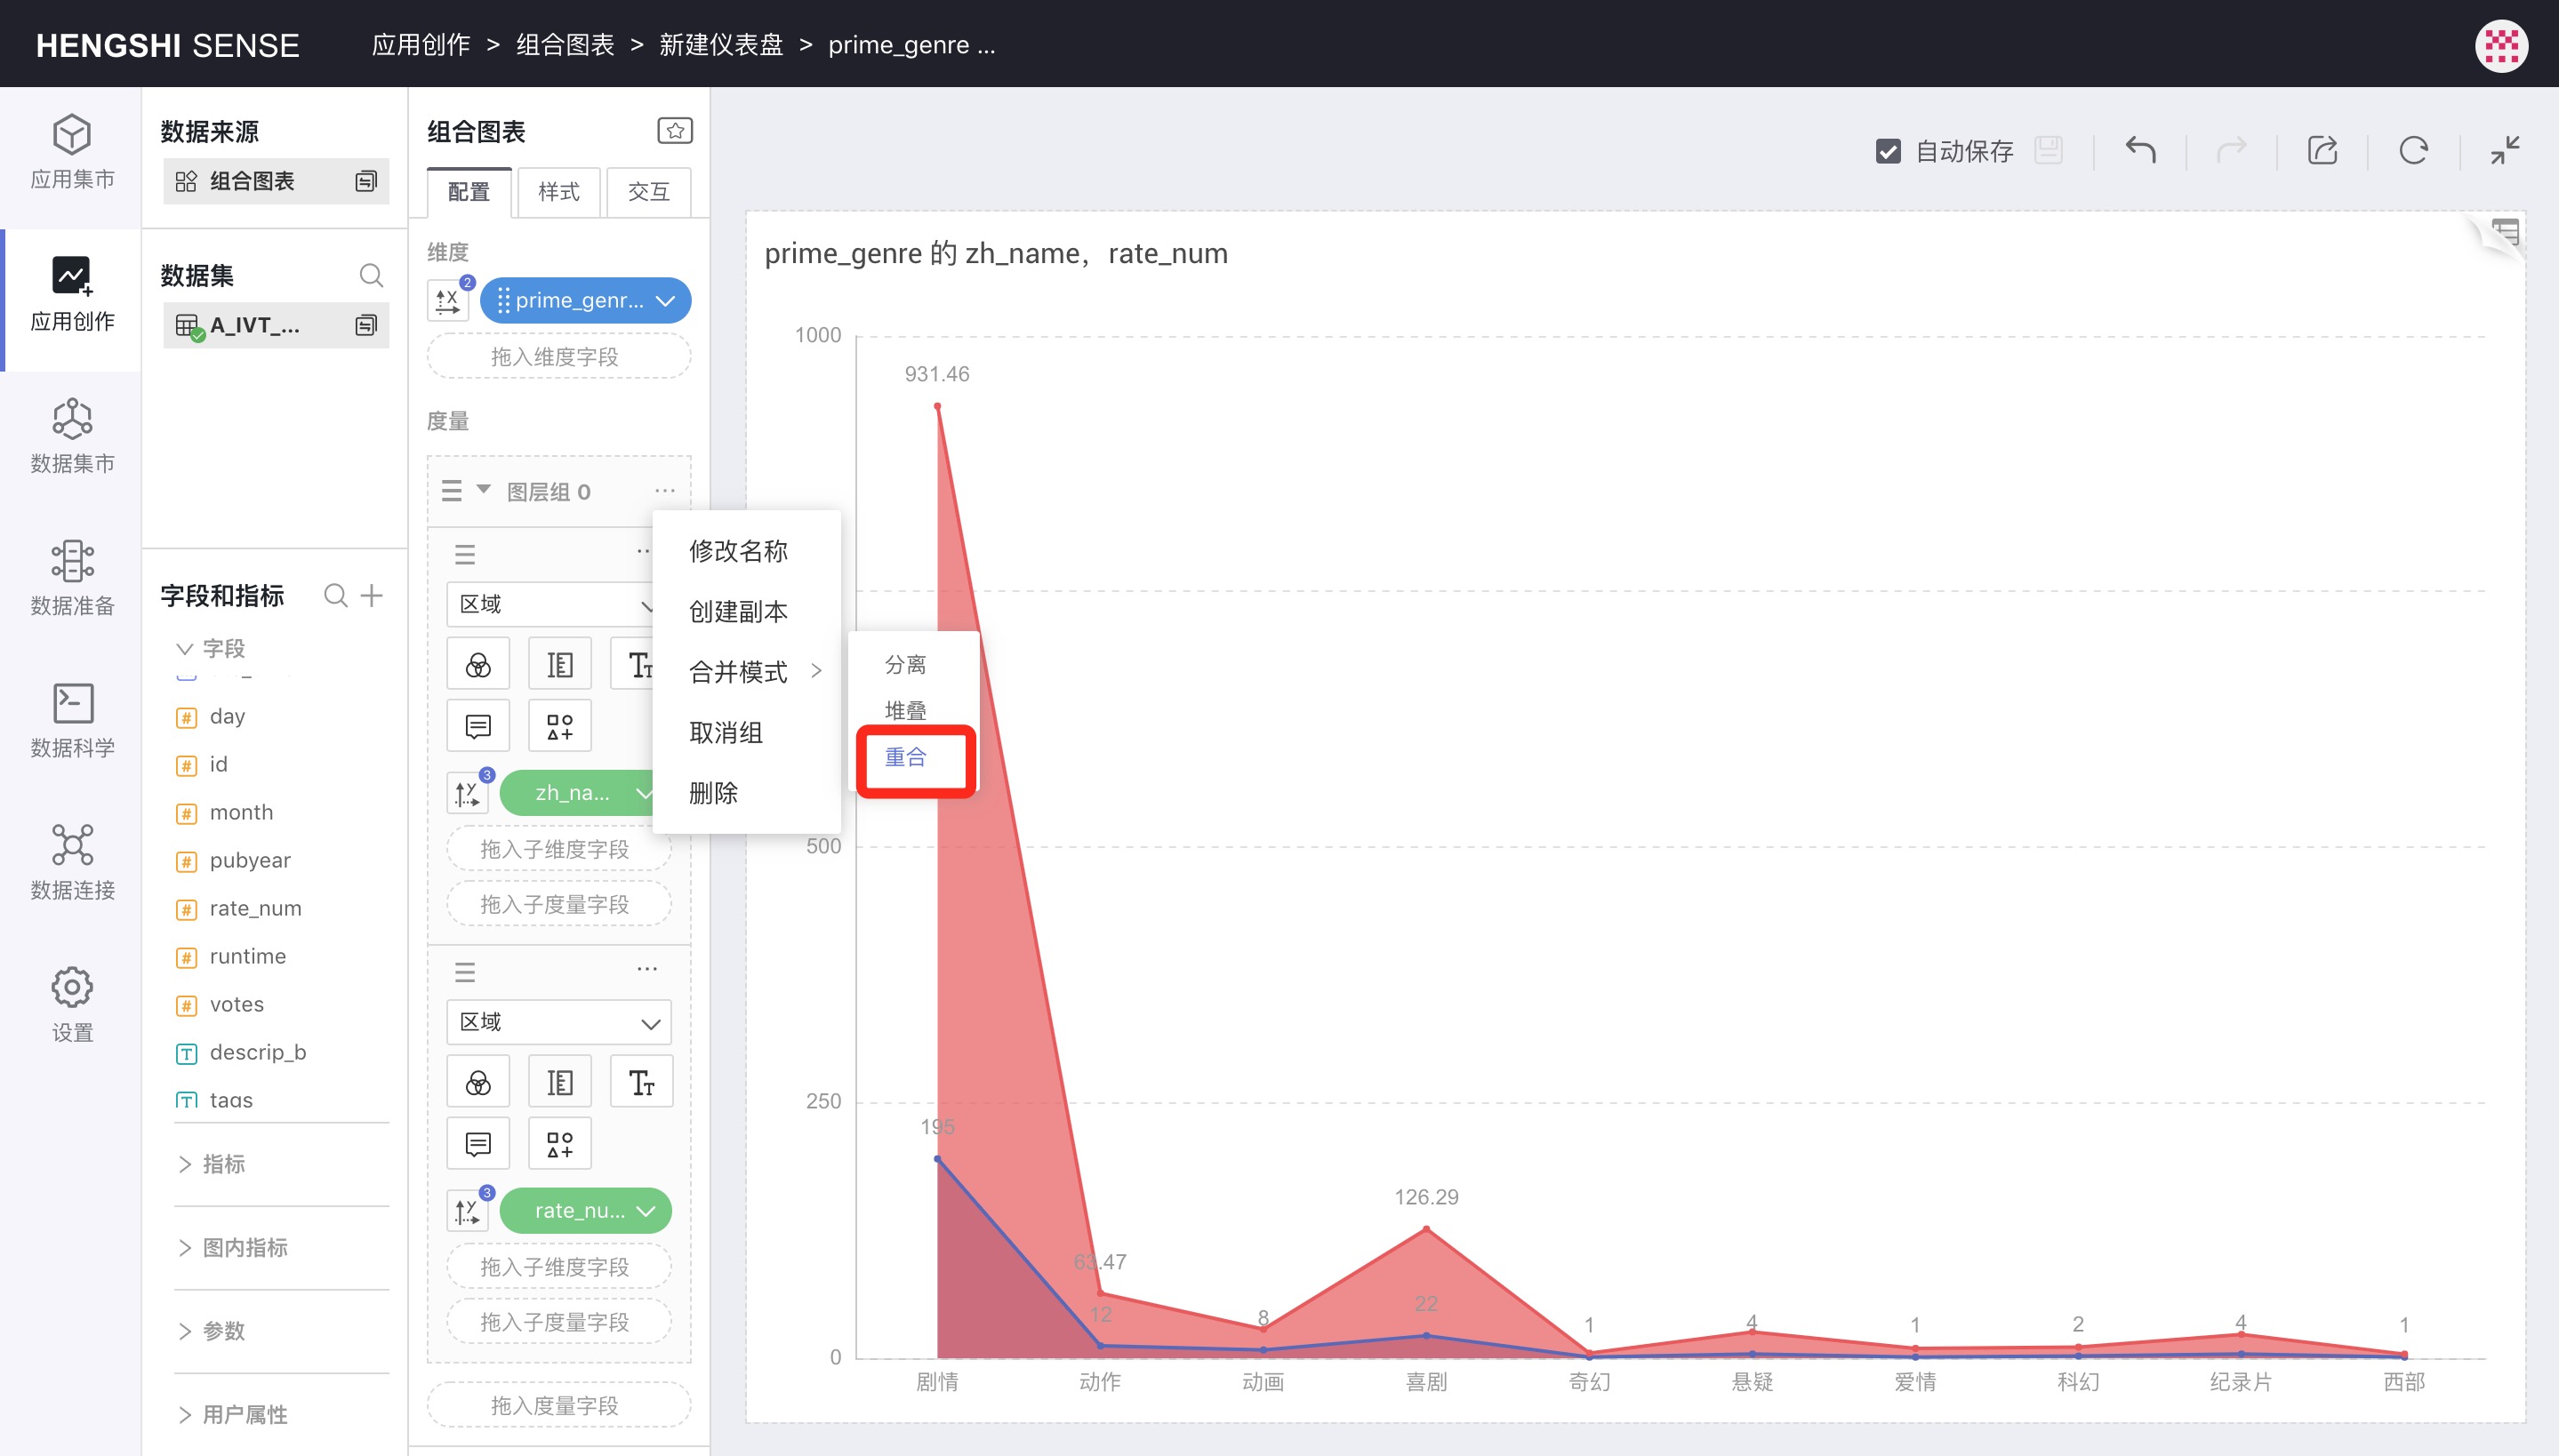Open the chart table-view corner icon

click(2504, 233)
